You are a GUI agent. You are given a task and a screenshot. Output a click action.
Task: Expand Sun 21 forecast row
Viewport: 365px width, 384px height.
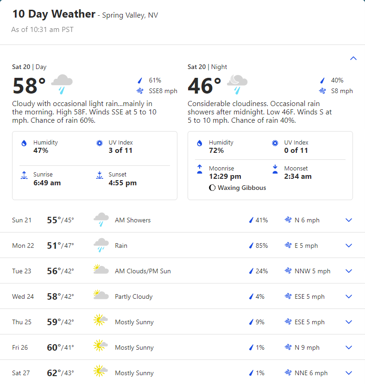point(349,220)
